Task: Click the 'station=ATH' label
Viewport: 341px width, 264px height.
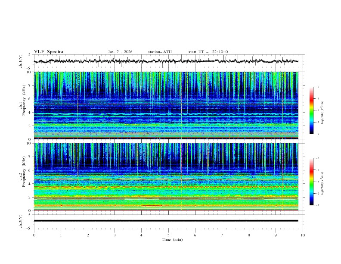Action: (x=160, y=52)
